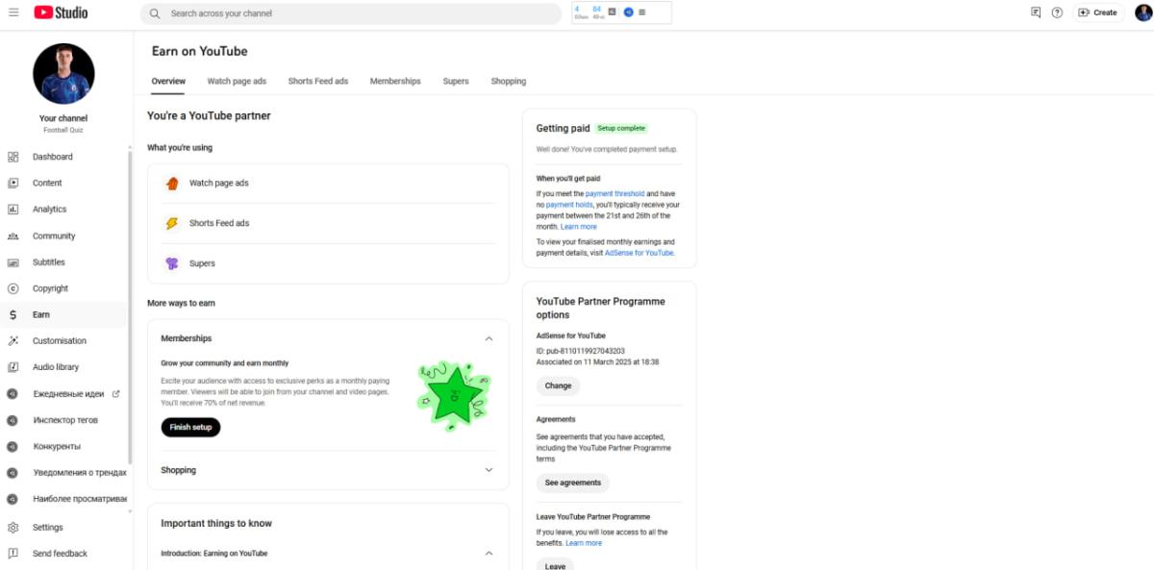Click the Send feedback icon

tap(13, 554)
